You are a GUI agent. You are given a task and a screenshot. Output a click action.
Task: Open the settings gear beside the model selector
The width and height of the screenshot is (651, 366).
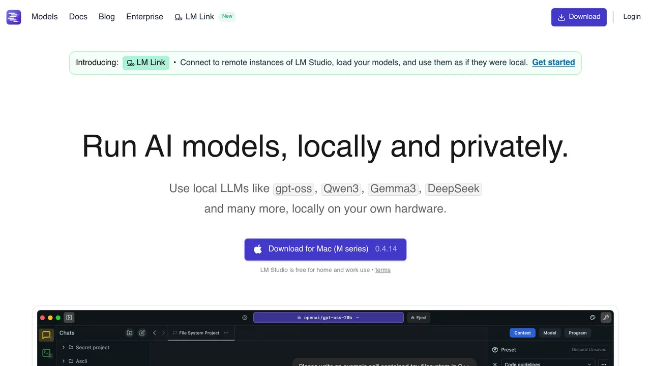click(x=245, y=318)
